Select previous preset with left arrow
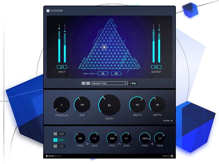219x164 pixels. tap(83, 83)
